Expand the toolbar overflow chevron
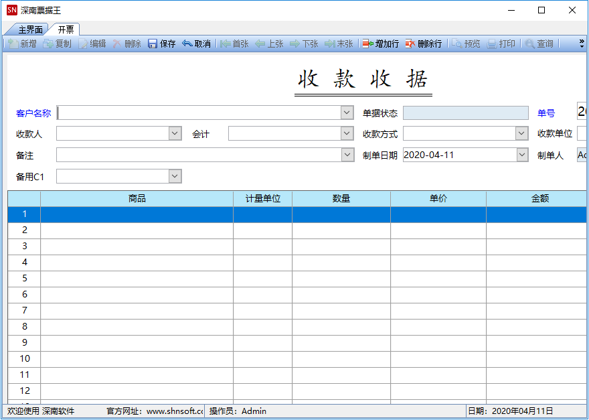The width and height of the screenshot is (589, 420). pyautogui.click(x=582, y=44)
